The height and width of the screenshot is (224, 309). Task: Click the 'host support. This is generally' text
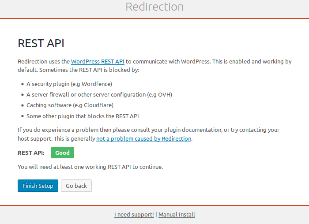point(57,138)
